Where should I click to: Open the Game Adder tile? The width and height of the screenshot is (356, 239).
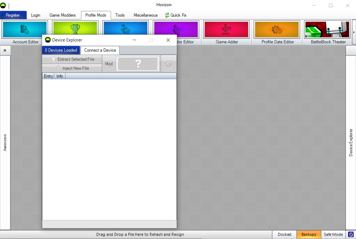pos(226,29)
